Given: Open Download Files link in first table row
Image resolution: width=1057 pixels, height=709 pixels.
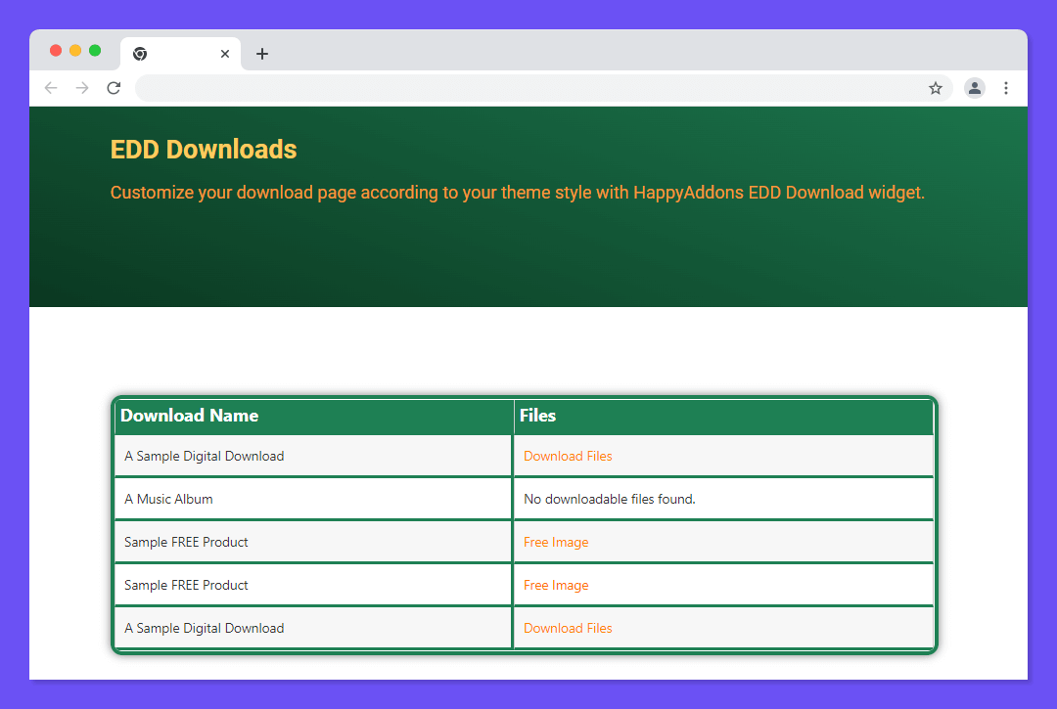Looking at the screenshot, I should [x=568, y=456].
